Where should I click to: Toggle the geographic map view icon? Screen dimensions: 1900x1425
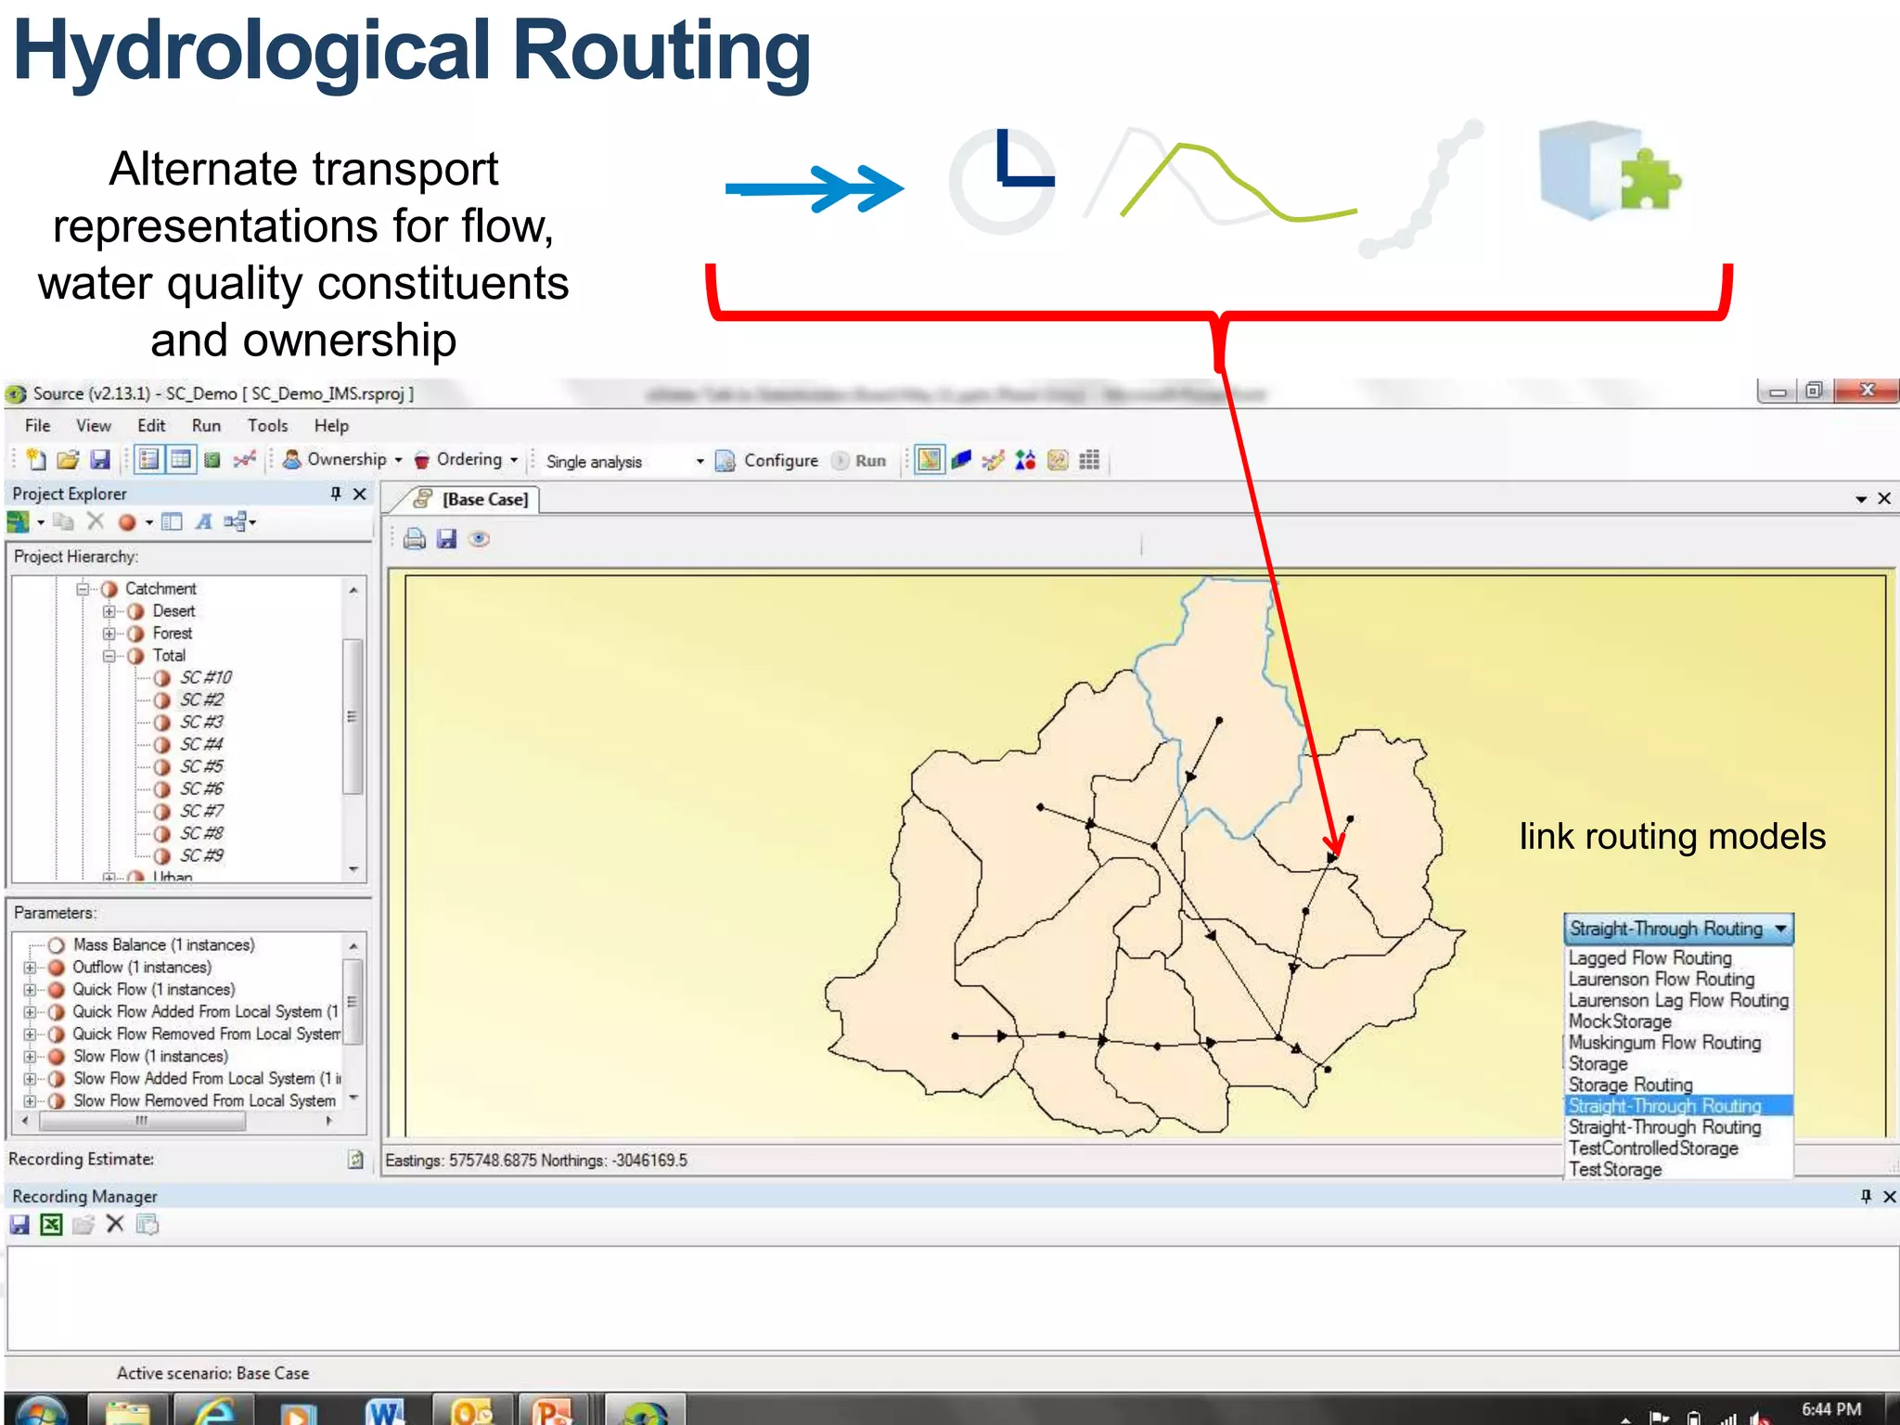[929, 459]
